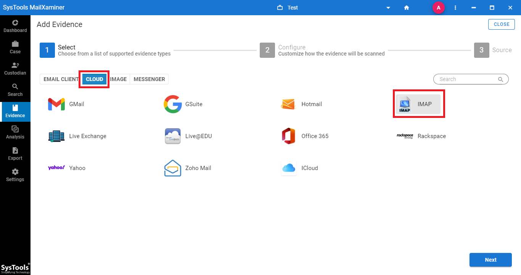Viewport: 521px width, 275px height.
Task: Click the Rackspace label
Action: (x=432, y=136)
